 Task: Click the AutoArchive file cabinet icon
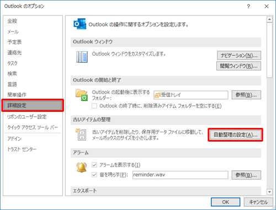81,134
